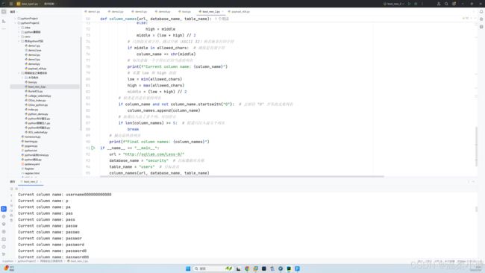The image size is (485, 273).
Task: Switch to the payload_x64.py editor tab
Action: pyautogui.click(x=239, y=11)
